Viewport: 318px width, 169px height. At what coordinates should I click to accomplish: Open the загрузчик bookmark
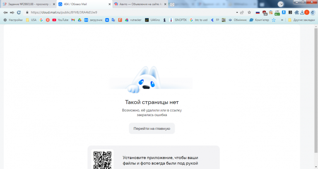pyautogui.click(x=93, y=20)
